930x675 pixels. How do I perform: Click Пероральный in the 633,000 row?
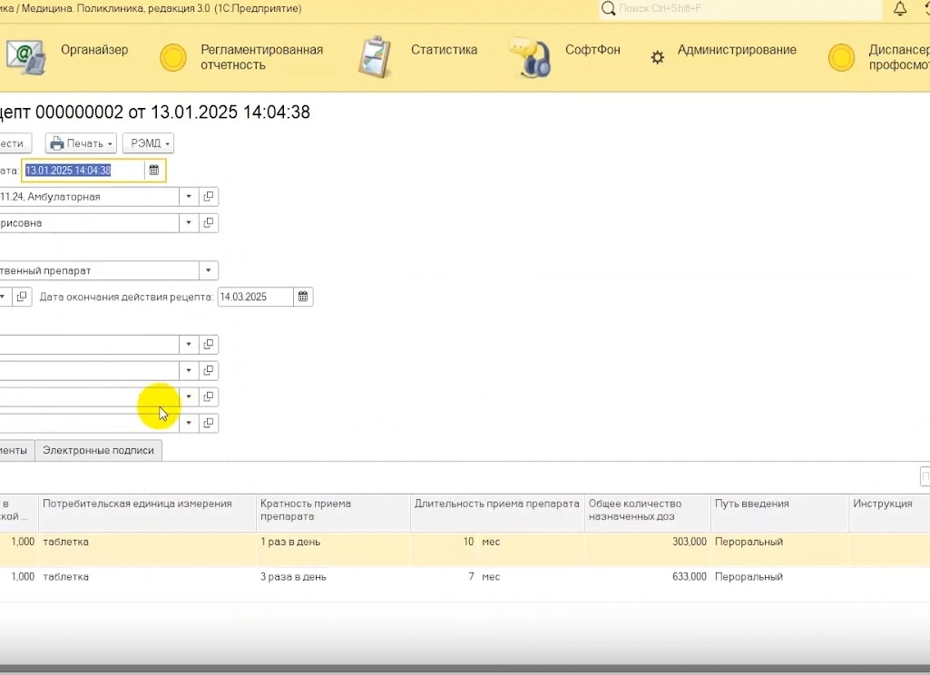click(x=749, y=576)
